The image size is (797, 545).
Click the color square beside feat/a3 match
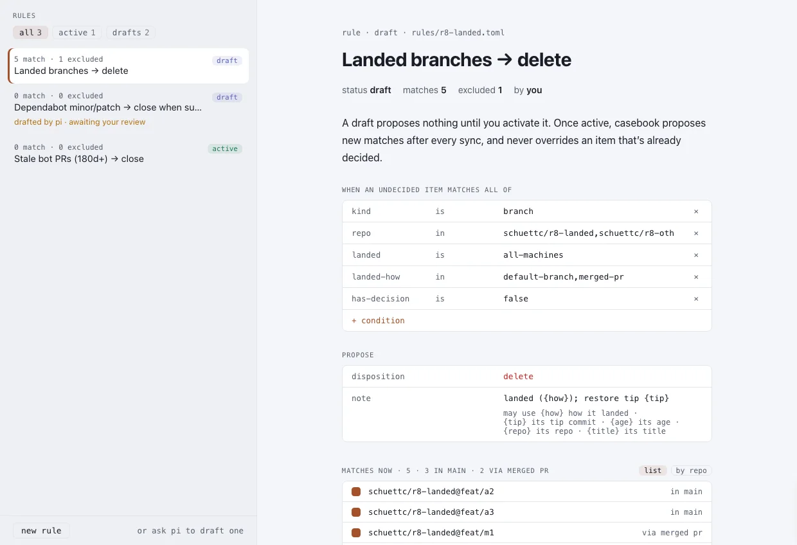point(356,512)
